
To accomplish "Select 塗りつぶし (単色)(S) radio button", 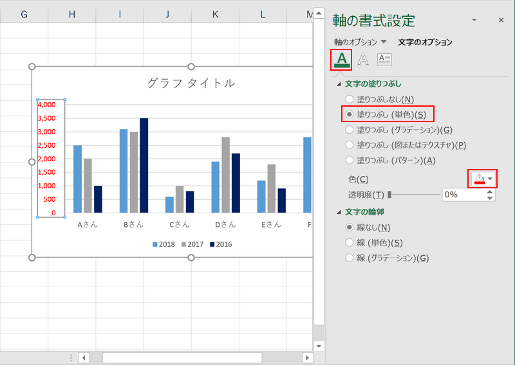I will (349, 114).
